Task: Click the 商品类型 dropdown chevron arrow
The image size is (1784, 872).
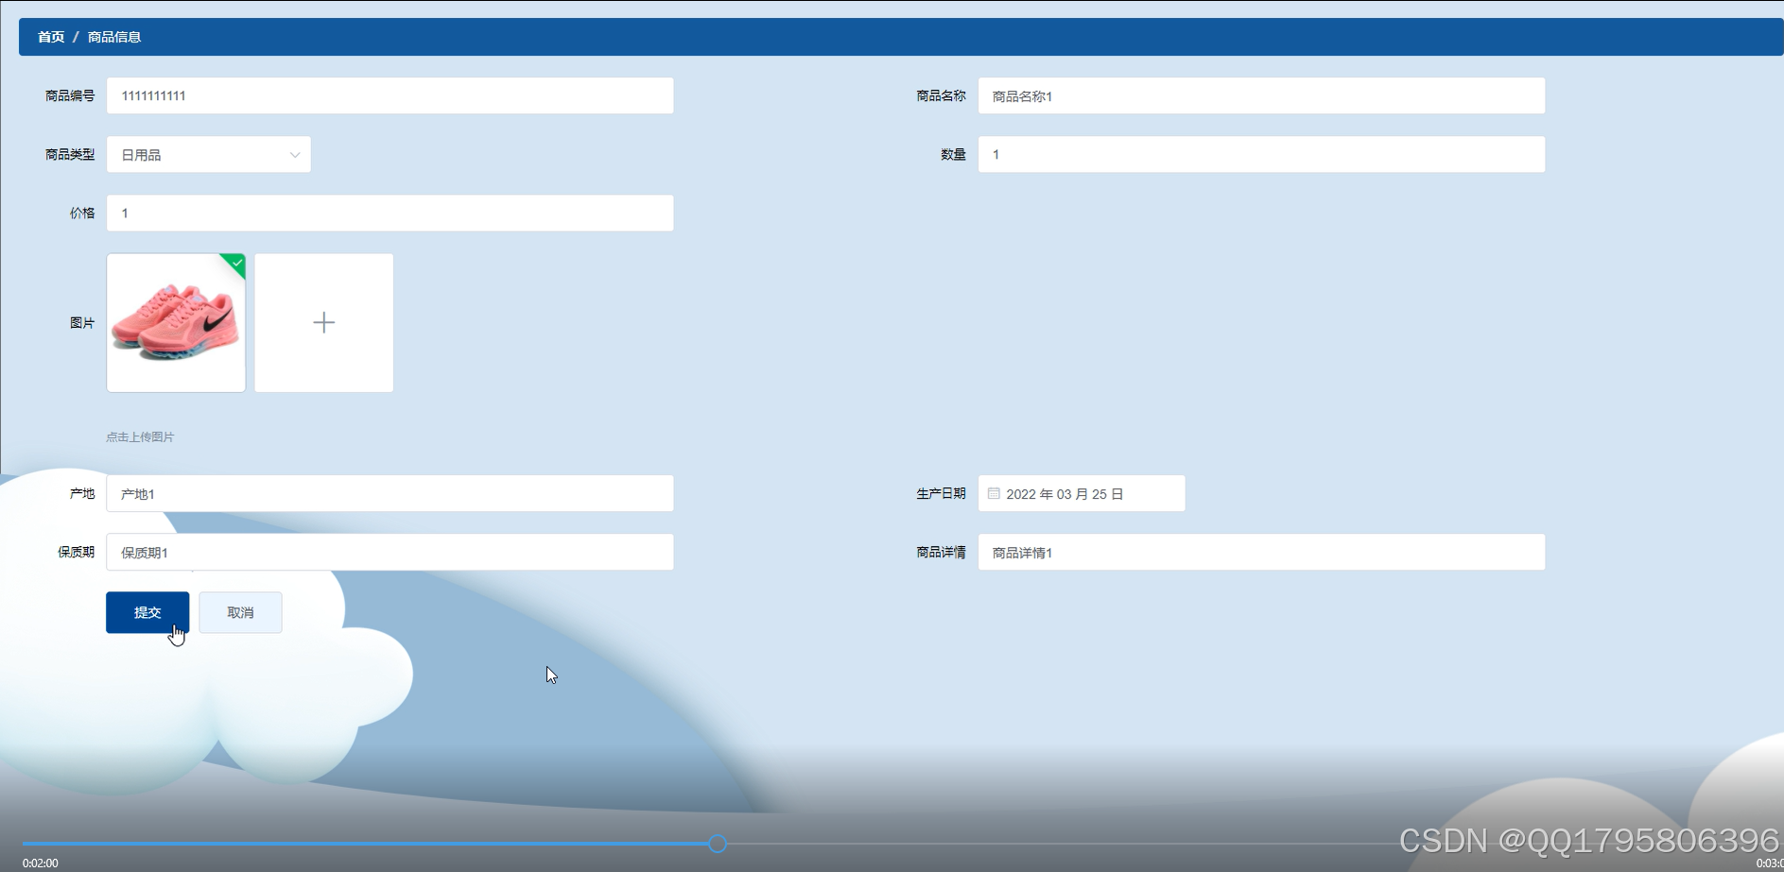Action: pos(294,155)
